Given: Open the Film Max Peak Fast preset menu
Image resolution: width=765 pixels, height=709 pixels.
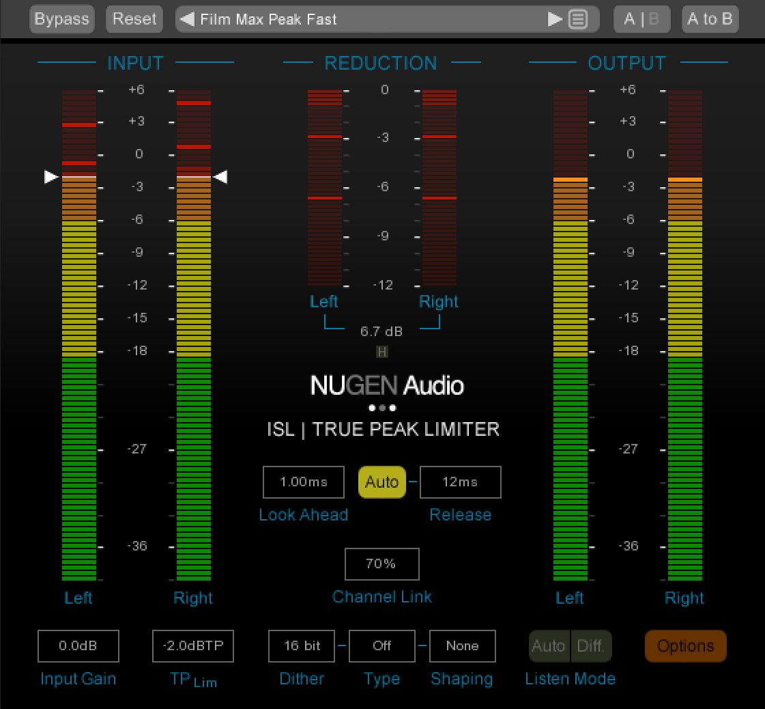Looking at the screenshot, I should 369,19.
